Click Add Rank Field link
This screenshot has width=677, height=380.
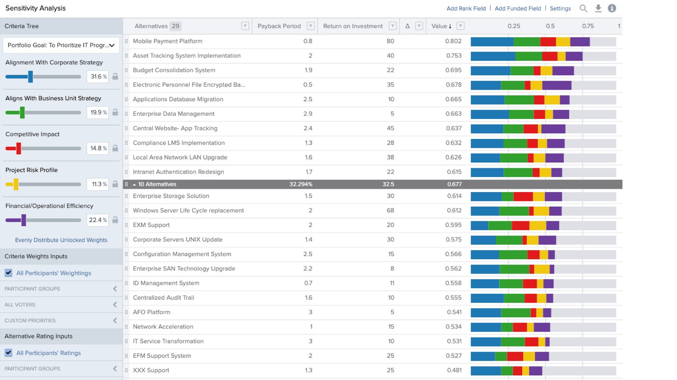tap(466, 9)
